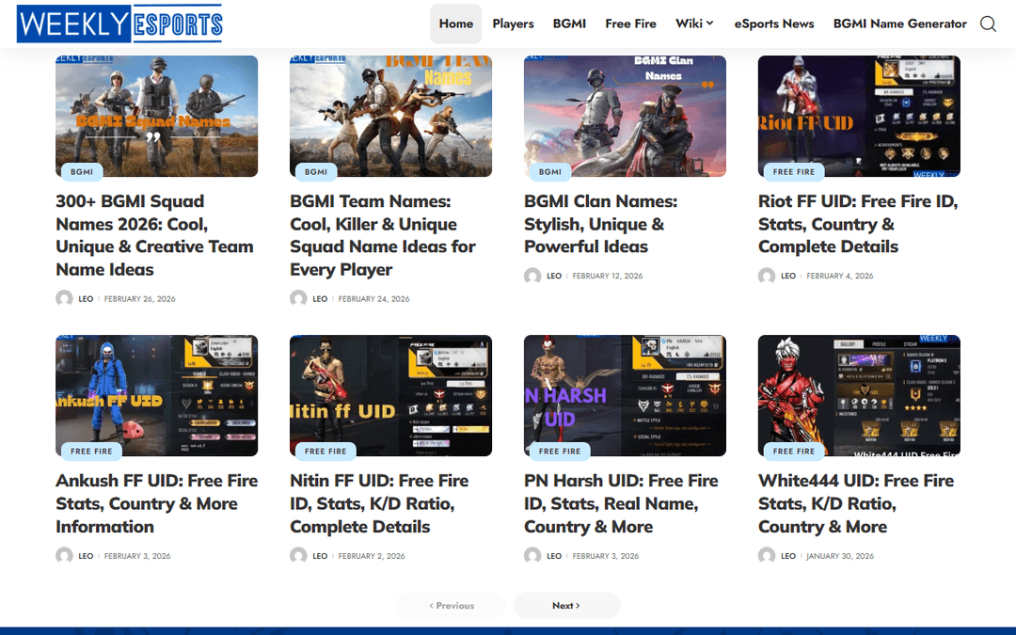Click the Ankush FF UID thumbnail image
The height and width of the screenshot is (635, 1016).
pos(157,395)
